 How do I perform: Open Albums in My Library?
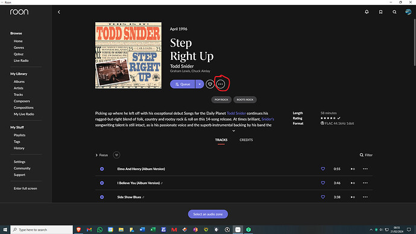tap(19, 81)
